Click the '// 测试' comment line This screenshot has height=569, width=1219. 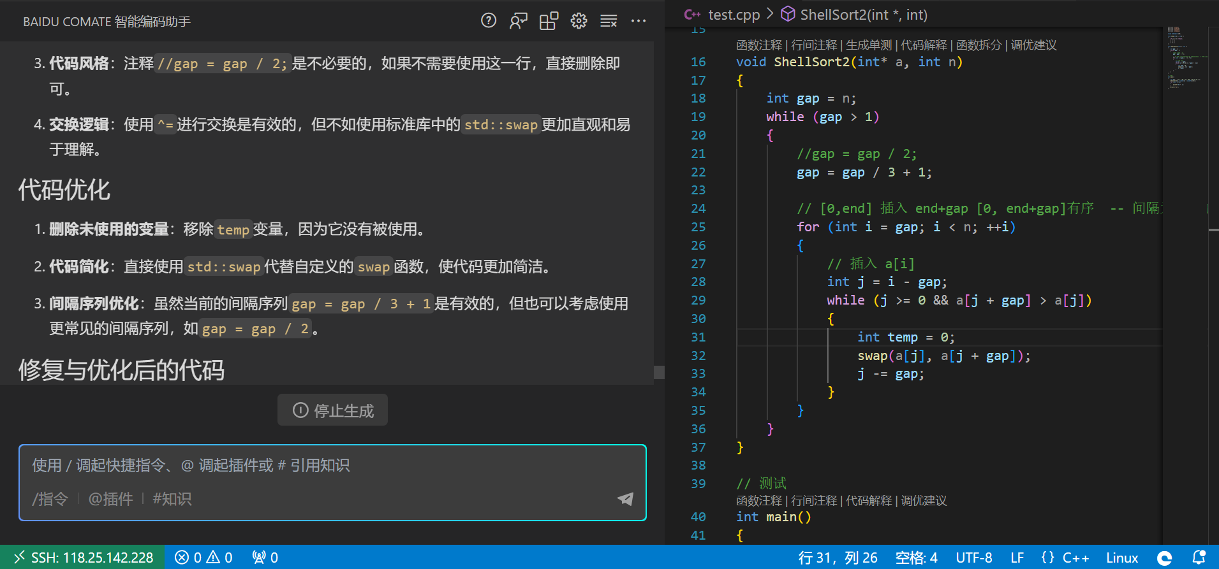click(762, 484)
